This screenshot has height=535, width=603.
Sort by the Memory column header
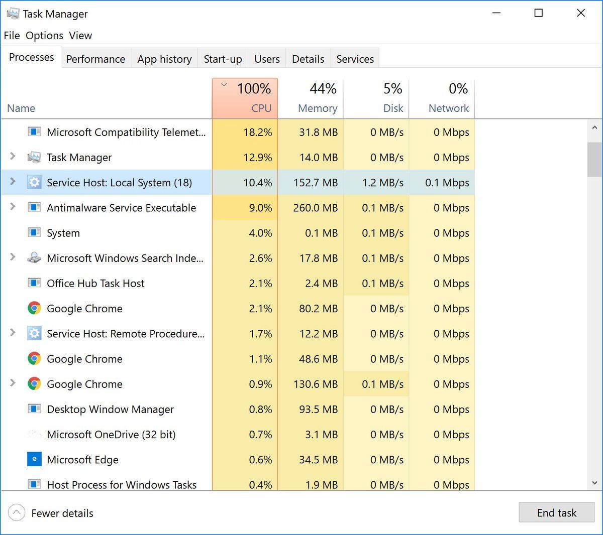[x=311, y=98]
